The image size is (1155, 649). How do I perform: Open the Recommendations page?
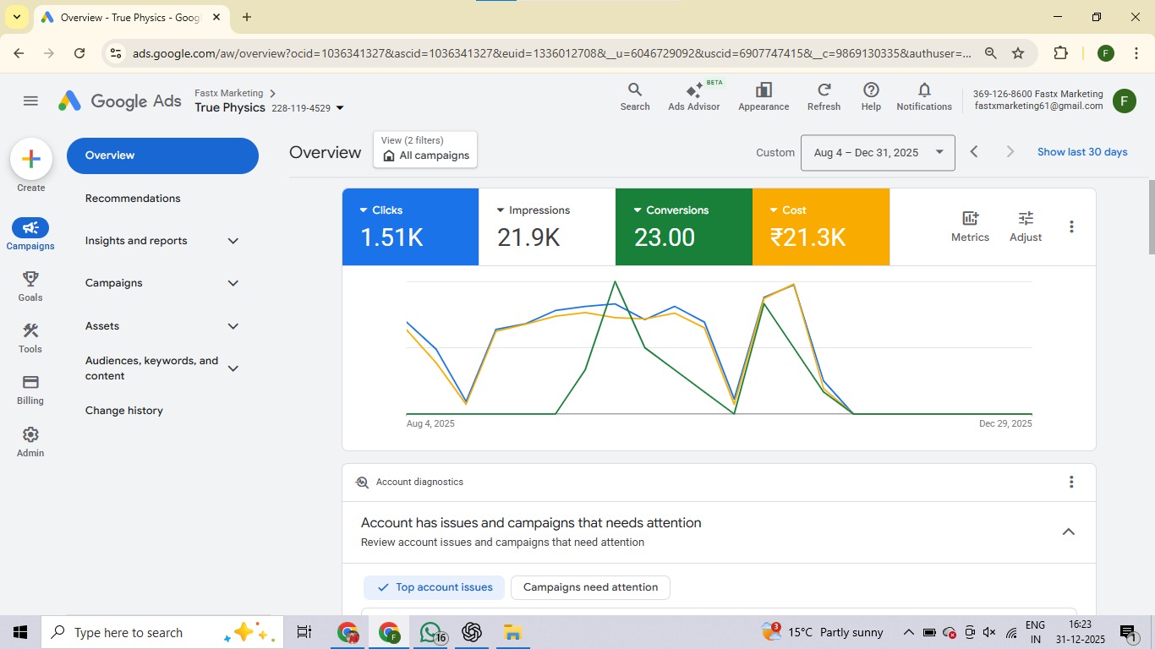point(133,198)
